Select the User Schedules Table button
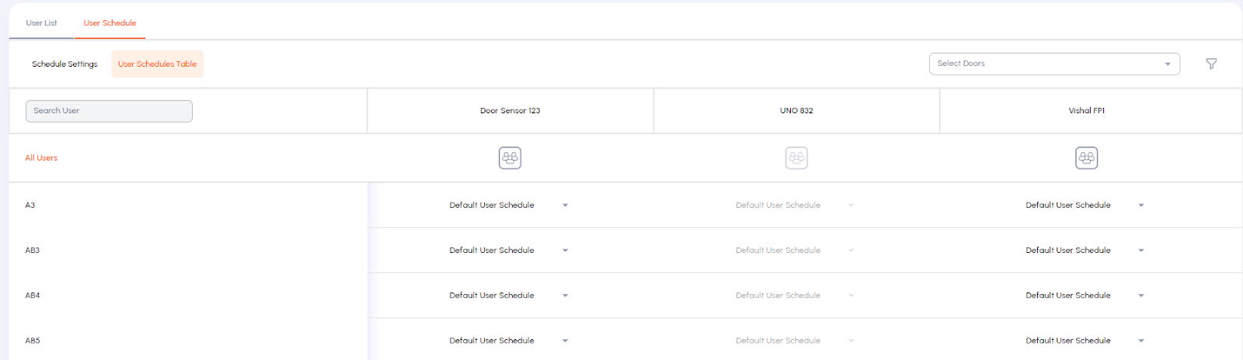This screenshot has width=1243, height=360. (x=157, y=64)
